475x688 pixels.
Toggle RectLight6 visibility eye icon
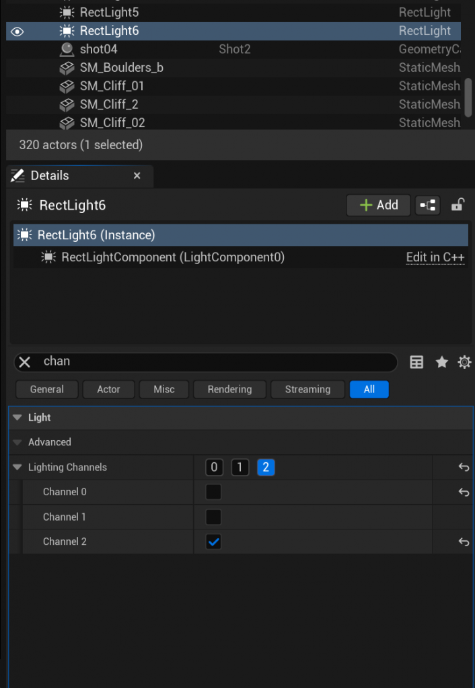click(x=17, y=32)
